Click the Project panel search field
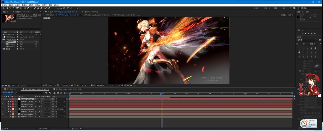Viewport: 323px width, 131px height. tap(21, 29)
